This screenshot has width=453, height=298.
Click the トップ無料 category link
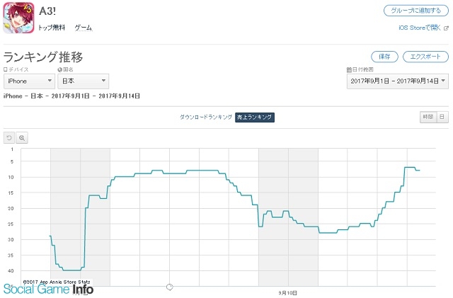52,28
